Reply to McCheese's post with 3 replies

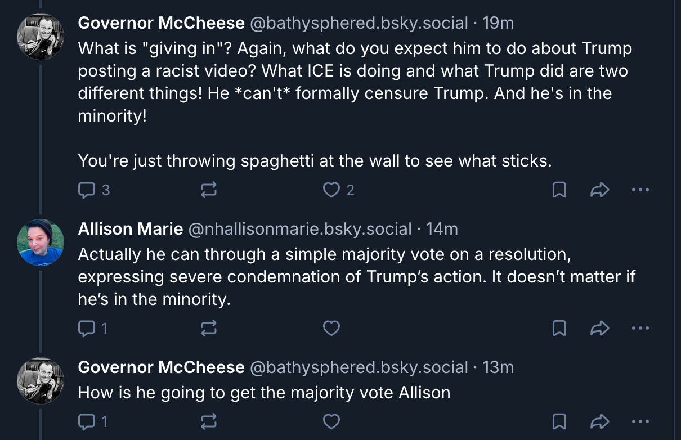[x=86, y=190]
